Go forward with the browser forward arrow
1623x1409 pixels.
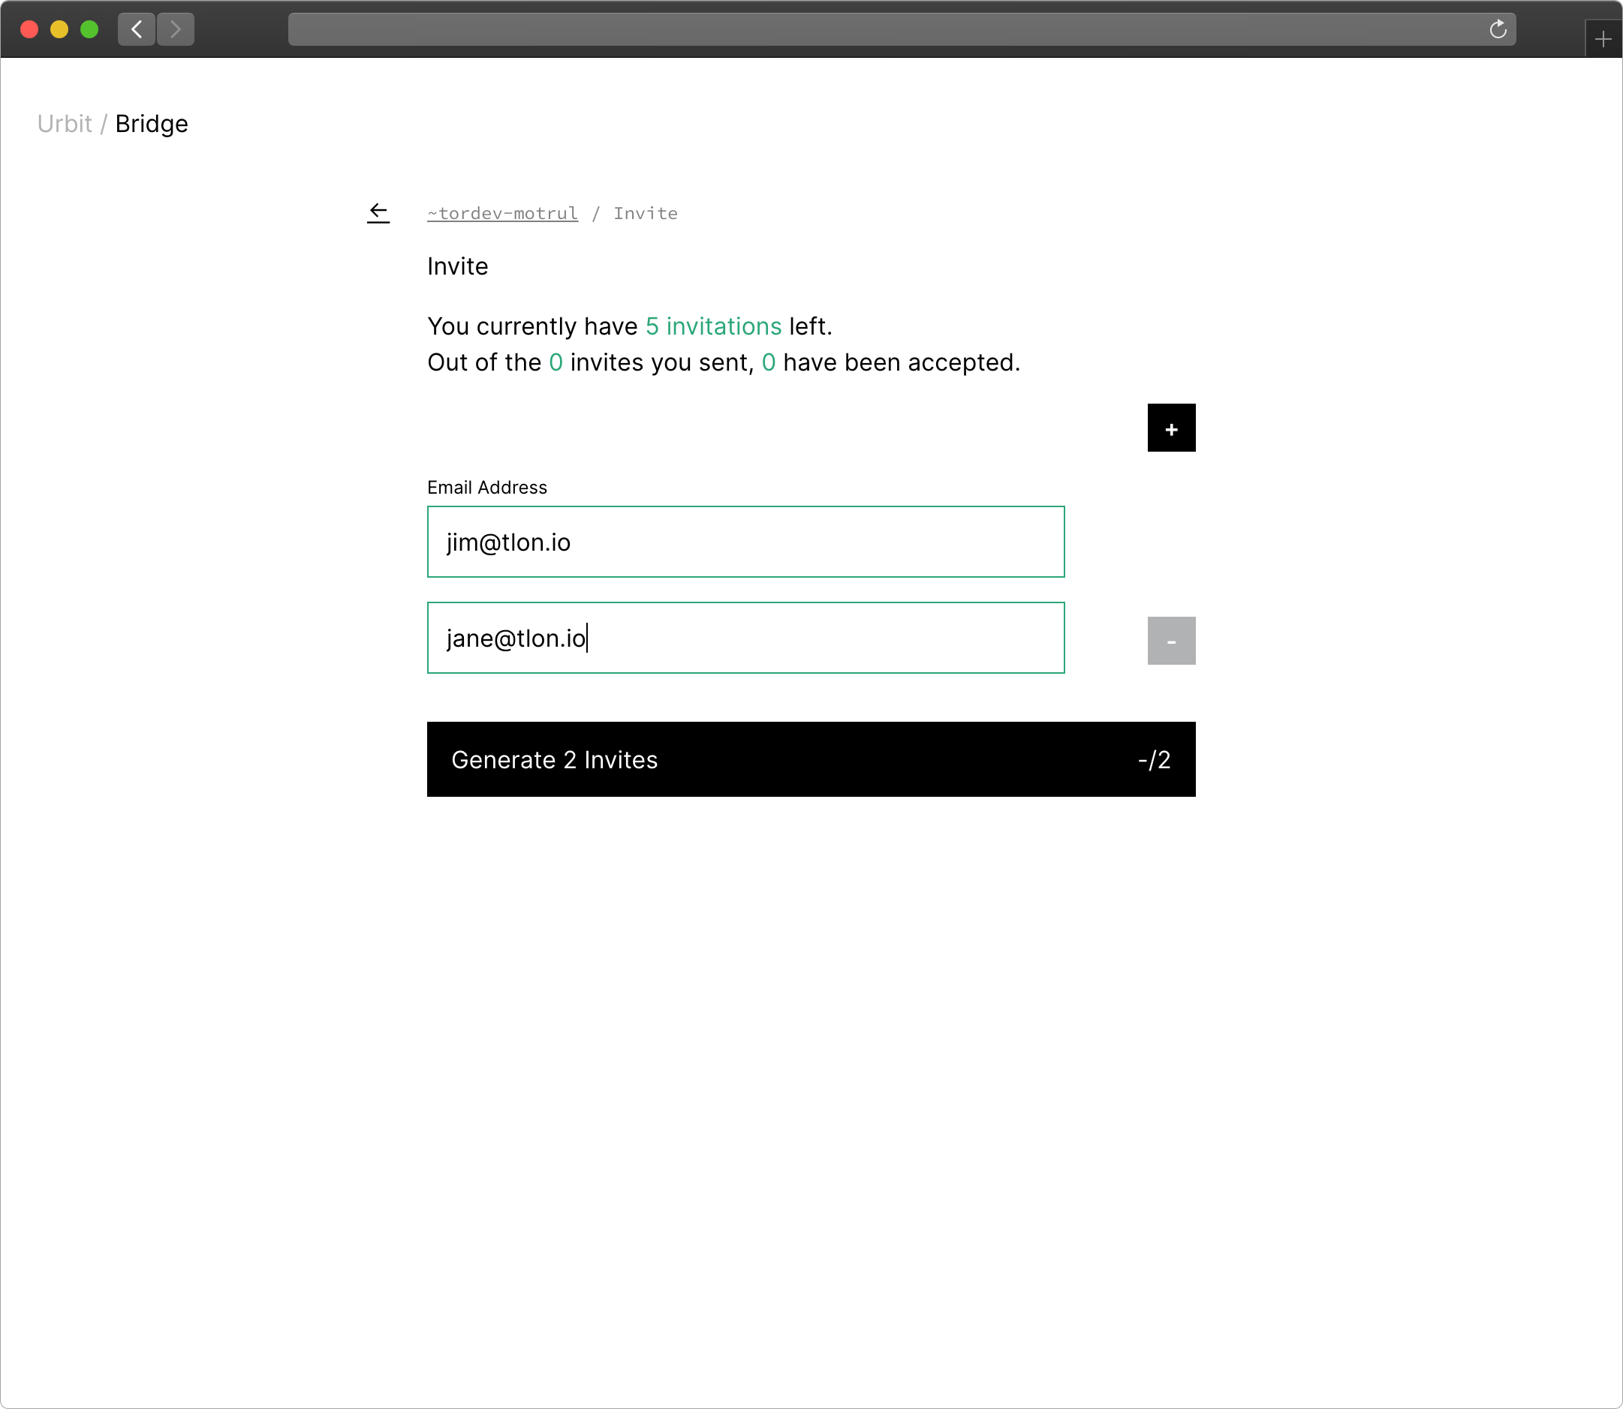176,30
